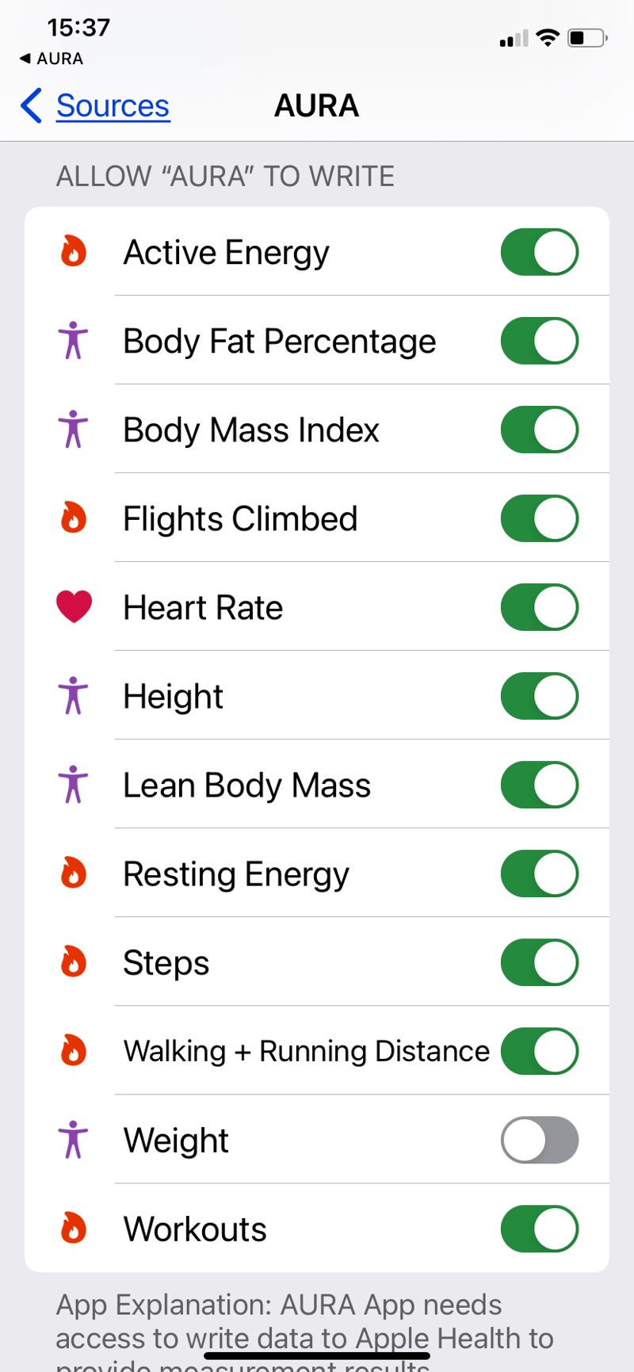Screen dimensions: 634x1372
Task: Switch off Walking + Running Distance toggle
Action: pyautogui.click(x=539, y=1051)
